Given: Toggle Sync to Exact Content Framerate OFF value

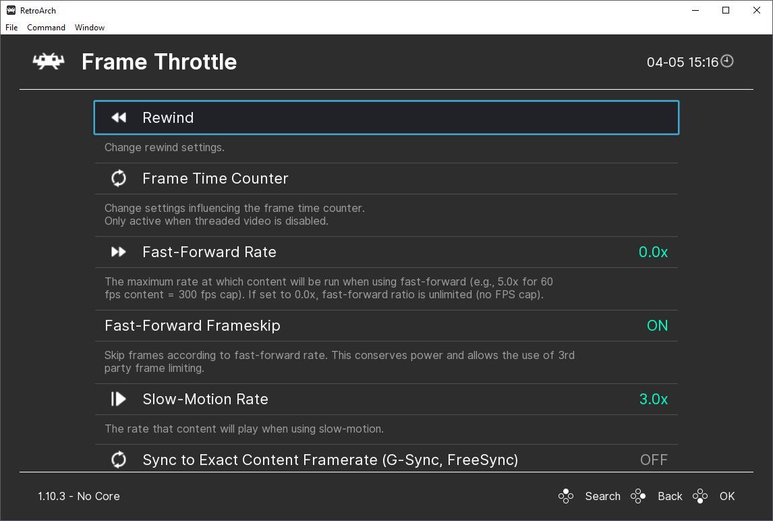Looking at the screenshot, I should (654, 460).
